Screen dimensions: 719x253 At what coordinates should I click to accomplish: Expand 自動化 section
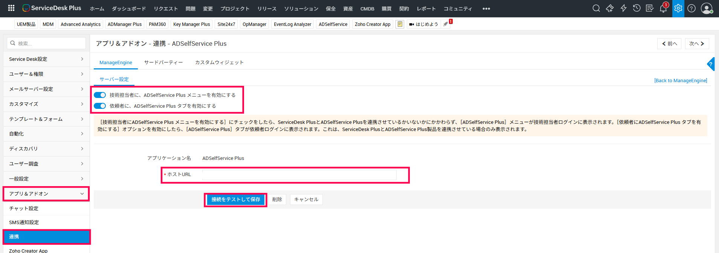click(x=46, y=134)
